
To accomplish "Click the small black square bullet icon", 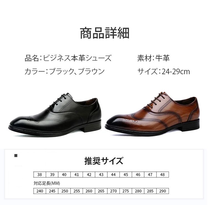I will (16, 155).
